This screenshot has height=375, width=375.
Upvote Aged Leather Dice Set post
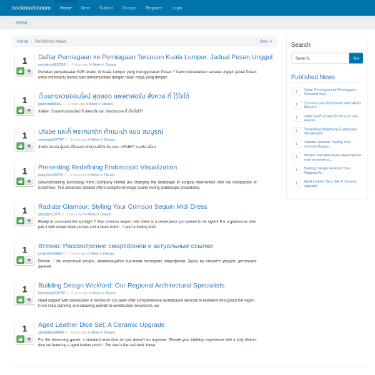pos(21,339)
